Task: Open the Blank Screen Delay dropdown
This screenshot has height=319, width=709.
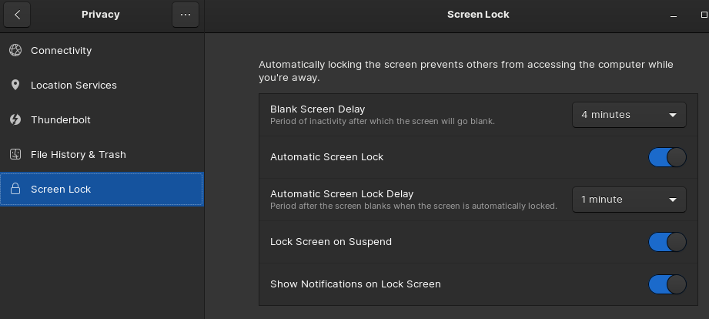Action: 629,115
